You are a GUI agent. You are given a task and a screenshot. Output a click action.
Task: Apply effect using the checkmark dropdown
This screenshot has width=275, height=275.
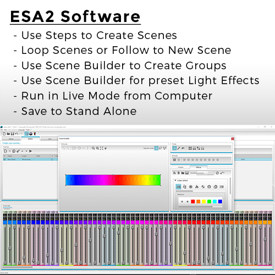[222, 173]
